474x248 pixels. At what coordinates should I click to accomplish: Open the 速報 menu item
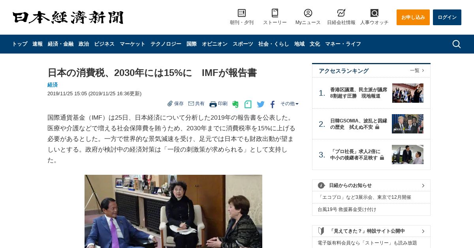click(38, 44)
